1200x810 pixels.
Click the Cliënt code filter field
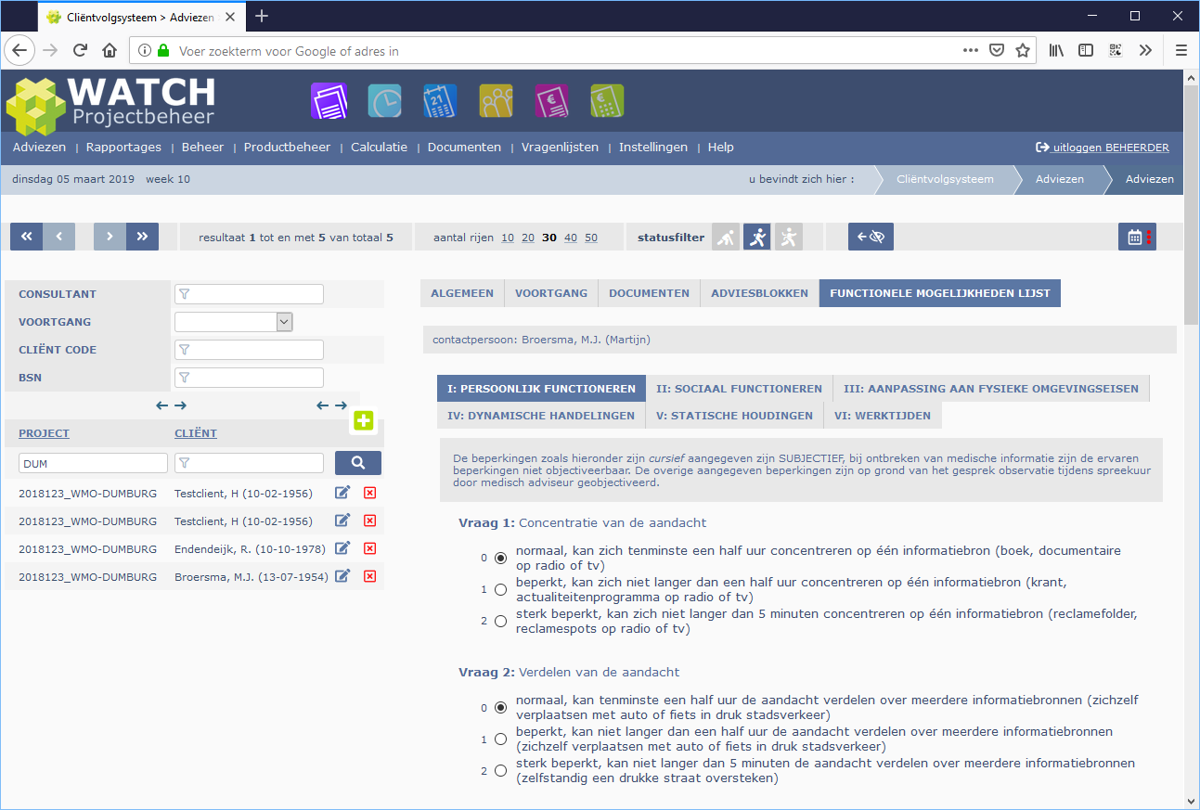click(x=249, y=350)
